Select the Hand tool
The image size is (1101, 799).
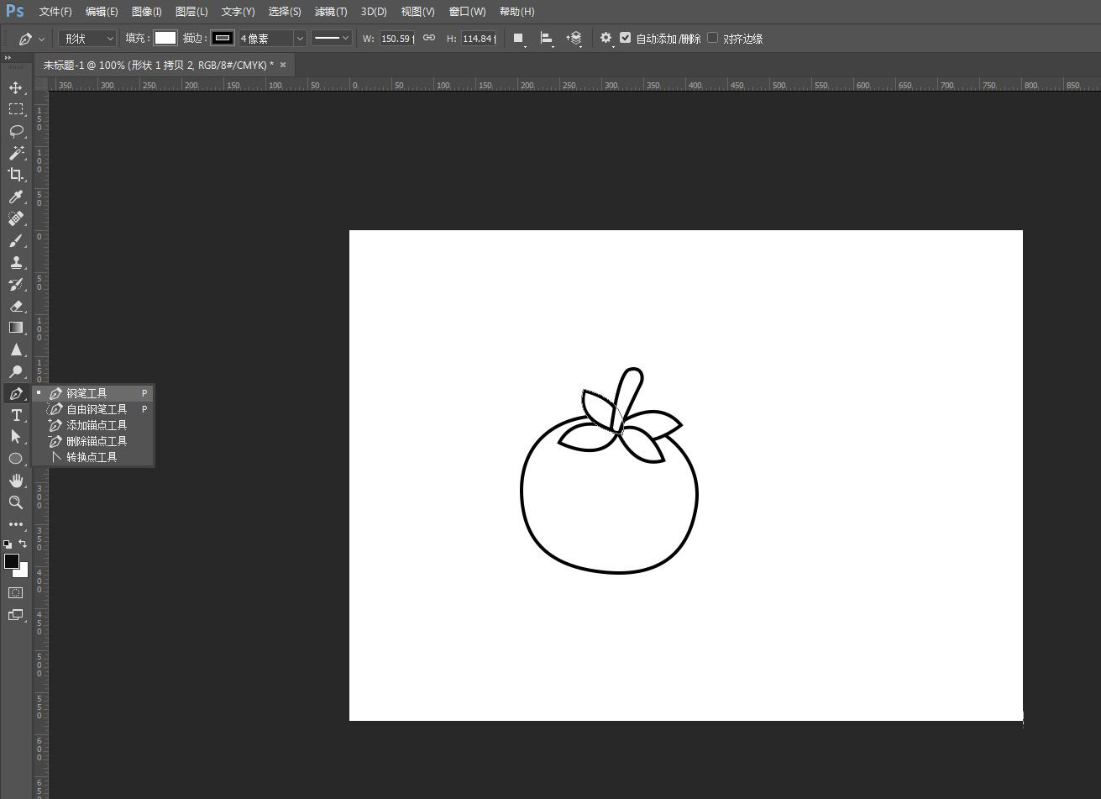pyautogui.click(x=15, y=481)
